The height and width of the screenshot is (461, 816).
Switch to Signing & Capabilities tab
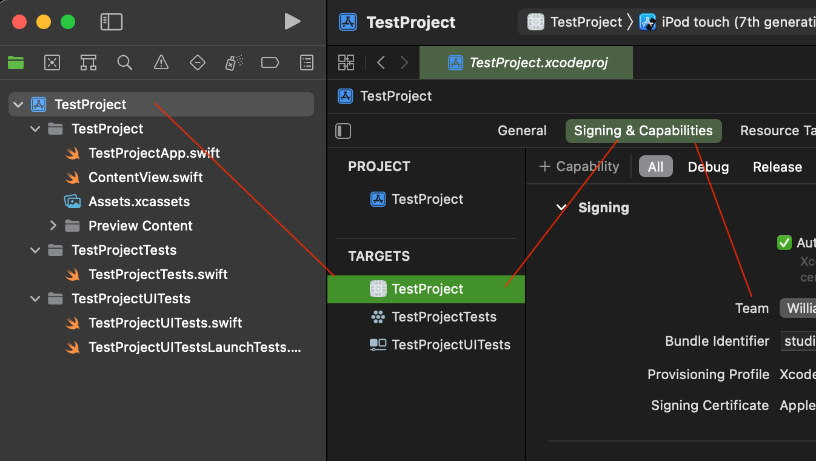[x=643, y=131]
